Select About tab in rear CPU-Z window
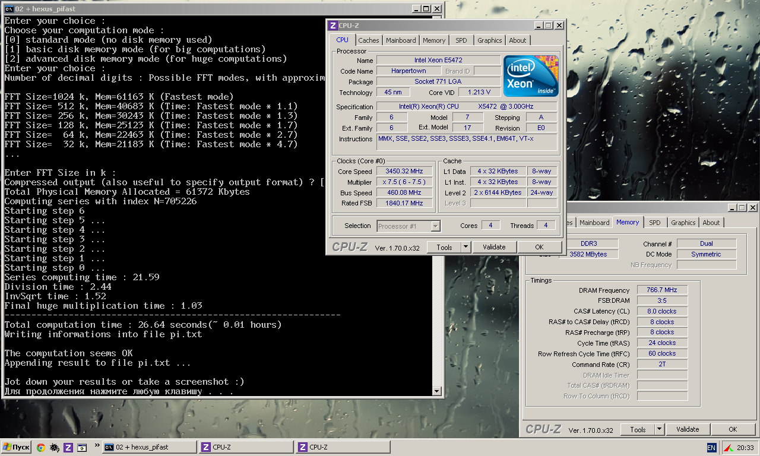The image size is (760, 456). [711, 223]
